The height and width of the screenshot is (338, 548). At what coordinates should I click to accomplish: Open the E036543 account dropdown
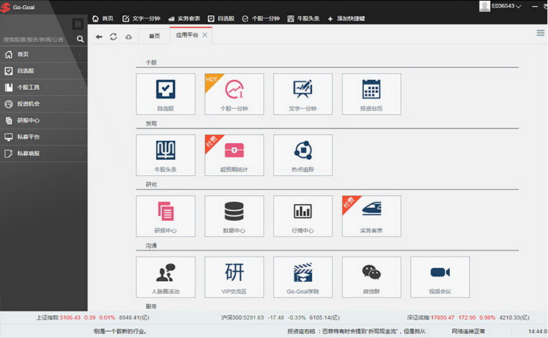pos(506,6)
